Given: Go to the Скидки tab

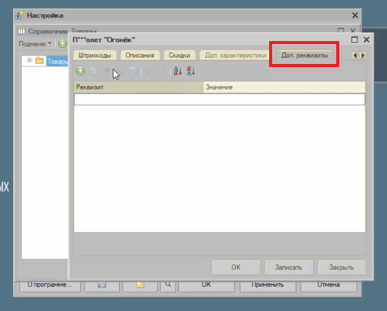Looking at the screenshot, I should tap(180, 56).
